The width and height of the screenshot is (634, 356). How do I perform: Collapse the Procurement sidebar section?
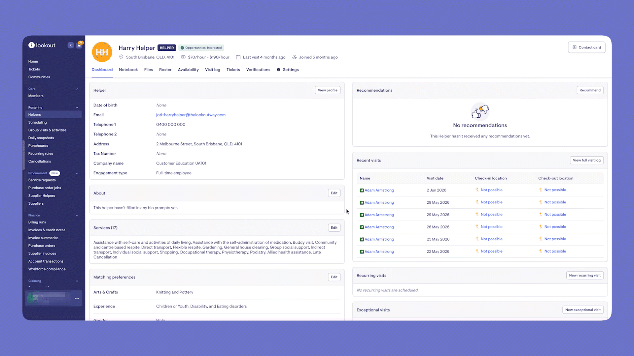tap(77, 173)
